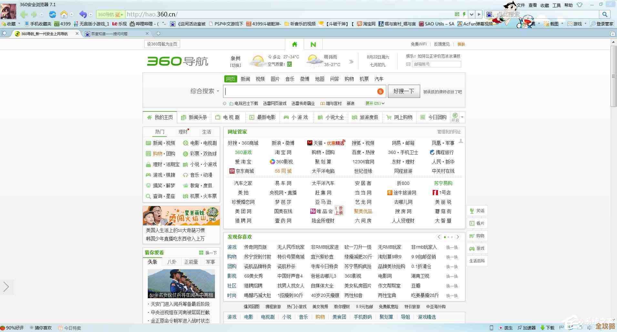Refresh the page using the toolbar refresh icon

click(52, 14)
